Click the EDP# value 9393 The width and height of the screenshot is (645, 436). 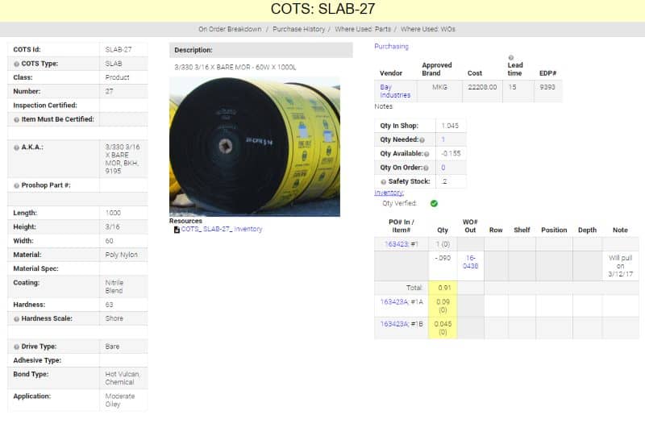(547, 87)
